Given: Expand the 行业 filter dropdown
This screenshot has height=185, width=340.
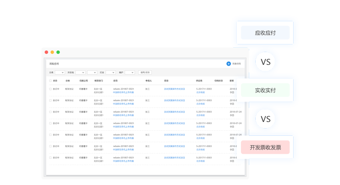Looking at the screenshot, I should (x=110, y=72).
